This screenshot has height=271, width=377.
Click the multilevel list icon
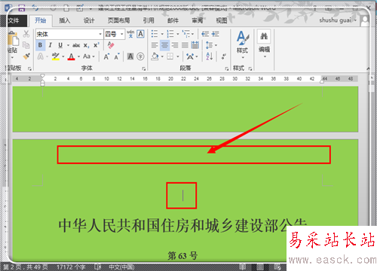pyautogui.click(x=186, y=34)
